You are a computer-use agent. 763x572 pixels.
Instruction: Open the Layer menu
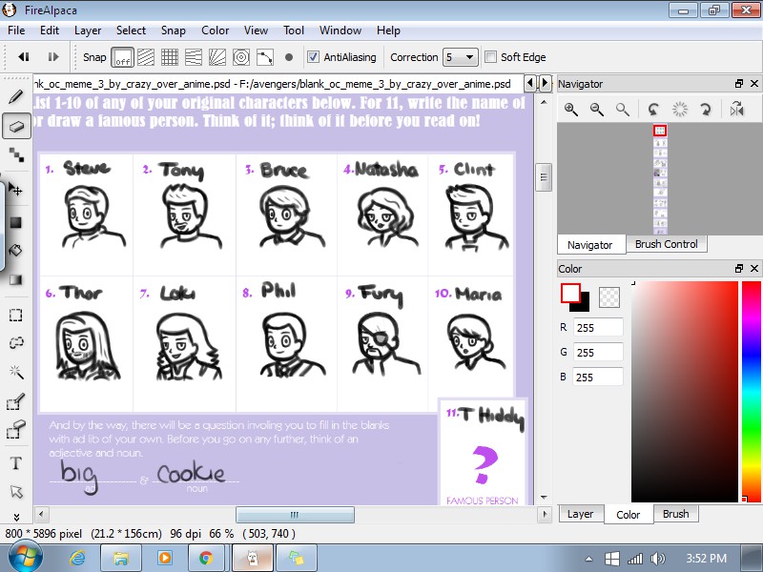point(88,31)
